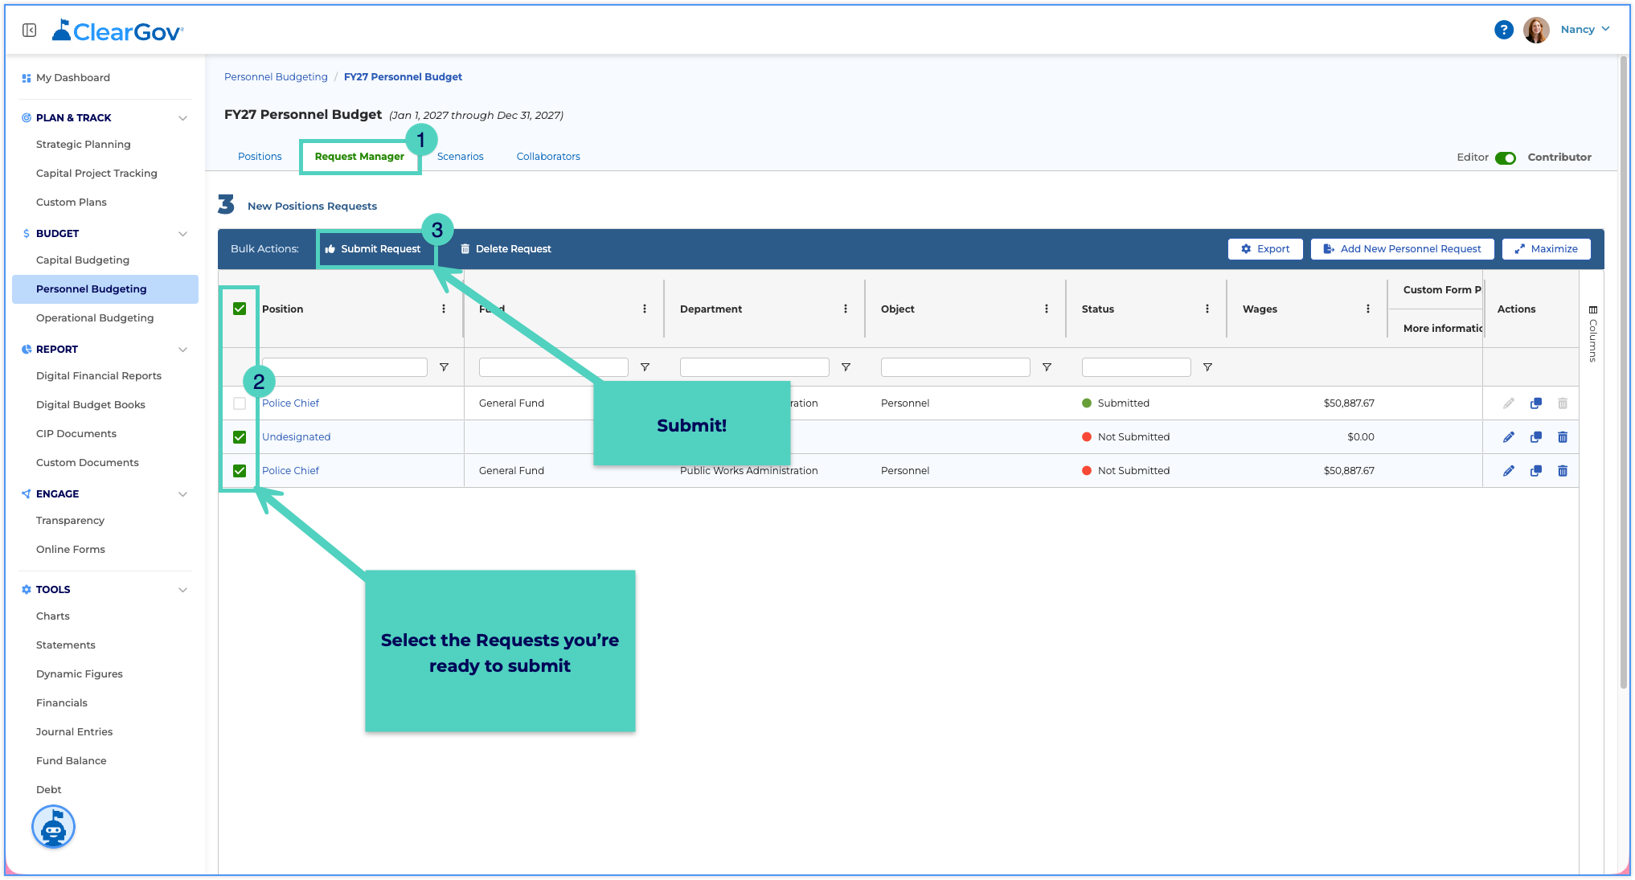Collapse the PLAN & TRACK section
This screenshot has height=880, width=1635.
[182, 118]
